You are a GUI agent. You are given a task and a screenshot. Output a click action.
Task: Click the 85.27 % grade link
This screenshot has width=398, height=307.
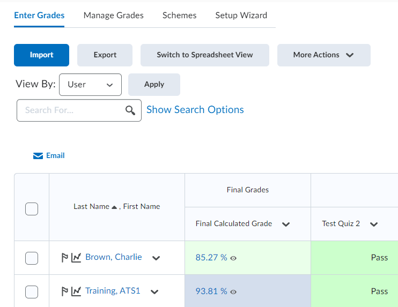pos(211,258)
